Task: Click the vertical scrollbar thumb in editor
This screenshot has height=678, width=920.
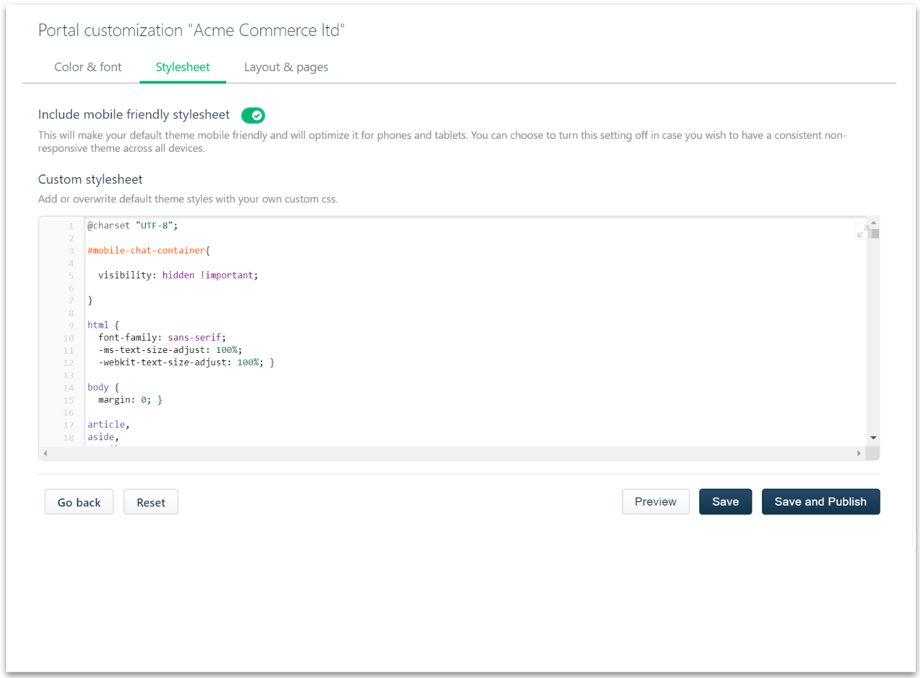Action: (875, 234)
